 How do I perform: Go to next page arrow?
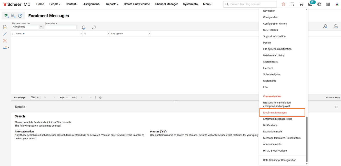click(82, 98)
